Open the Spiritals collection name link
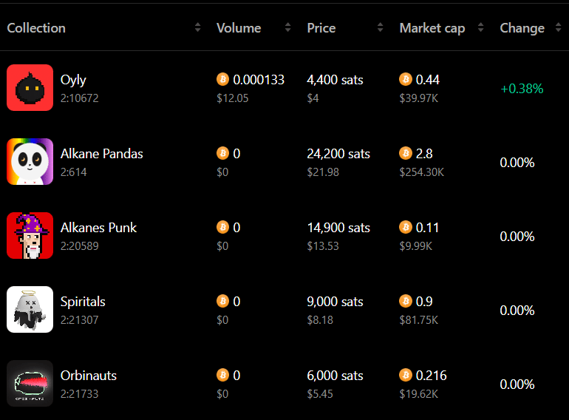569x420 pixels. click(x=83, y=302)
